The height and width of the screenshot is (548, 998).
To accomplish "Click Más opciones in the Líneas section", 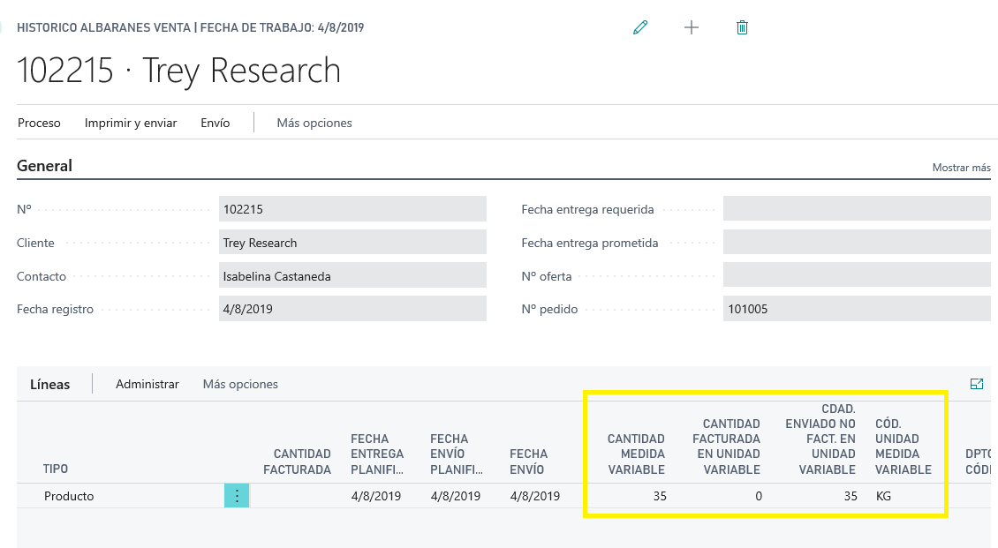I will tap(240, 384).
